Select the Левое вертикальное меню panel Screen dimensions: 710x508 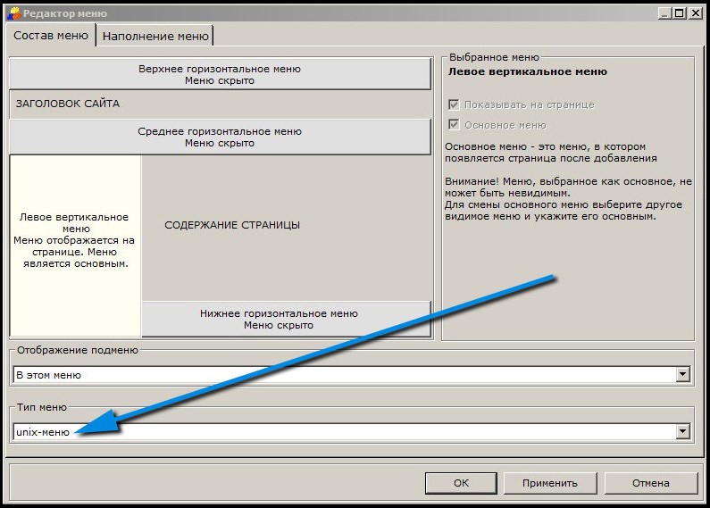[76, 241]
